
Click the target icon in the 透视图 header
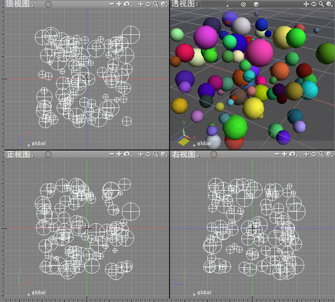point(243,4)
